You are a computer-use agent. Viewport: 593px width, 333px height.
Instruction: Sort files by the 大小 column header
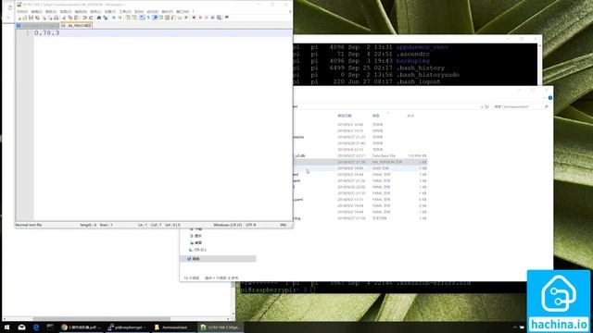410,116
